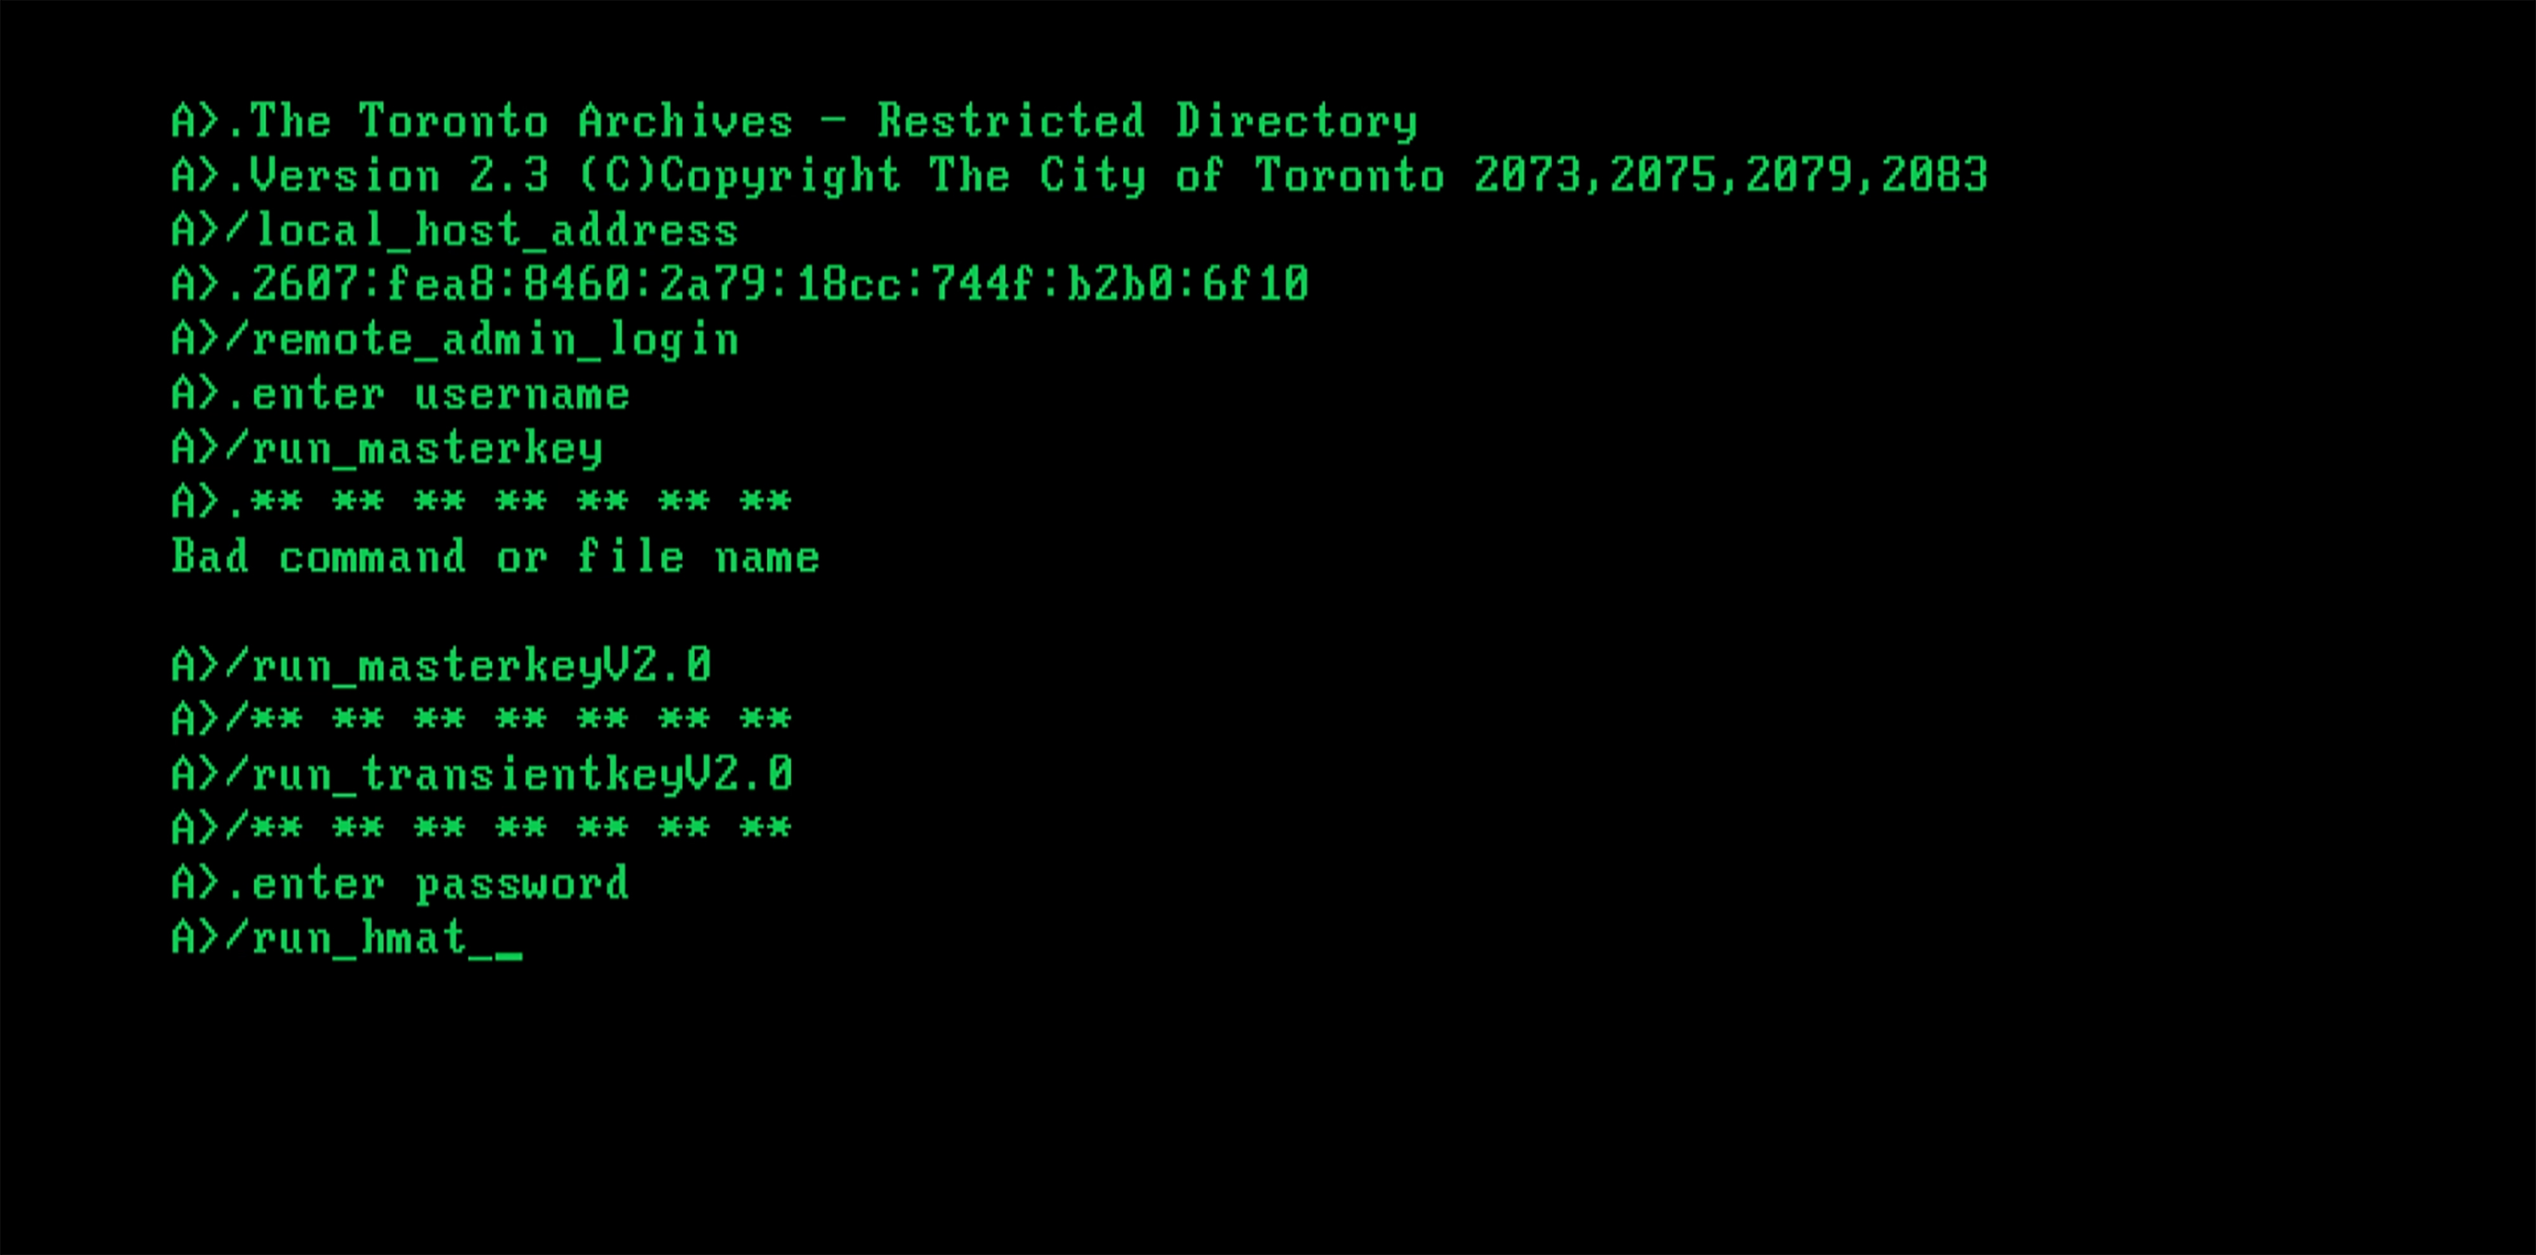
Task: Click the /remote_admin_login command line
Action: (x=455, y=340)
